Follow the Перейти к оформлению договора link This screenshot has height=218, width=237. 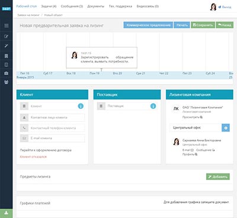click(46, 150)
